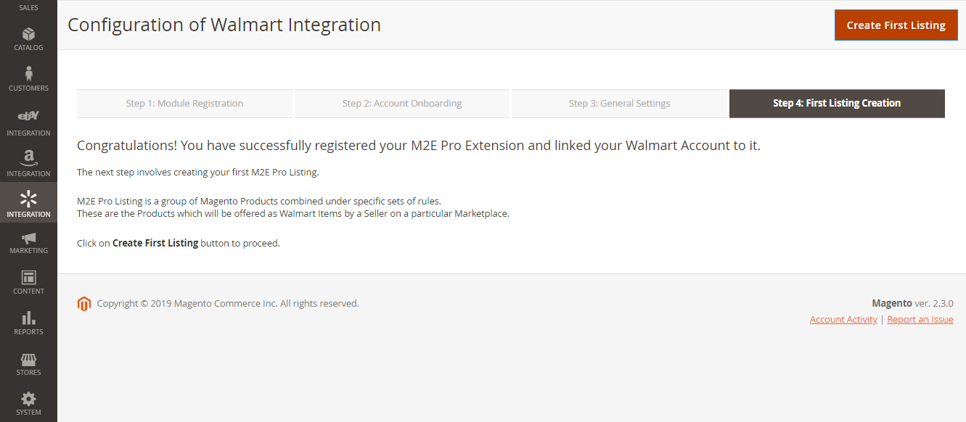This screenshot has width=966, height=422.
Task: Follow the Report an Issue link
Action: (x=920, y=320)
